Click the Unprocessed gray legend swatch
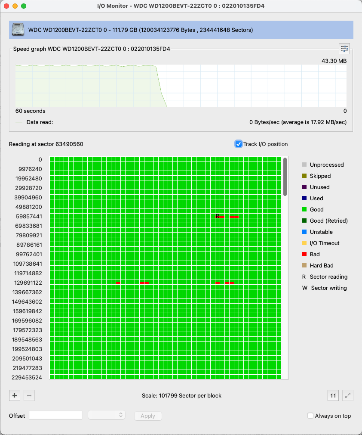This screenshot has width=362, height=435. pos(304,165)
